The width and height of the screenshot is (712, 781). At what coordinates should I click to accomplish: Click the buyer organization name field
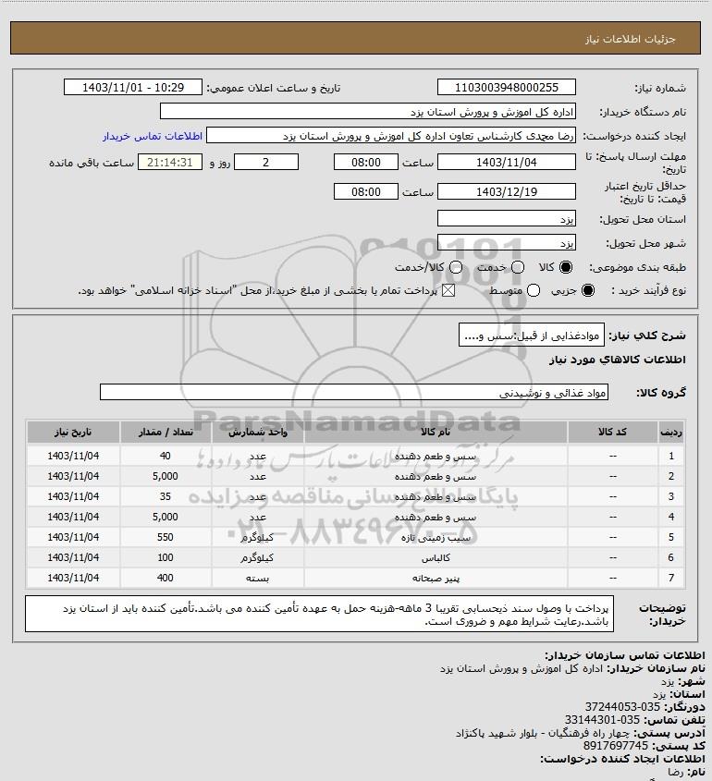coord(368,112)
